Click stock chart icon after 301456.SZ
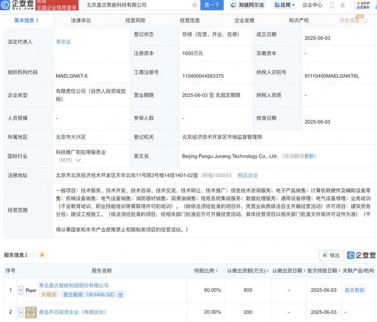Image resolution: width=377 pixels, height=322 pixels. [x=120, y=295]
